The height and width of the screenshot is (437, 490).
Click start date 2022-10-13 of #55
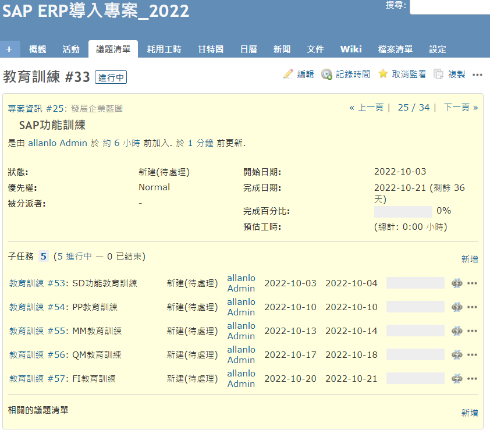(290, 331)
